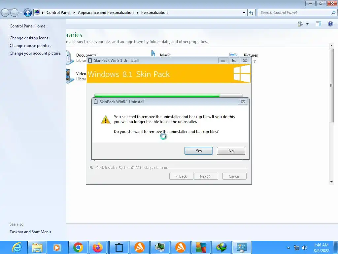Open the view options dropdown arrow
The height and width of the screenshot is (254, 338).
pos(307,24)
